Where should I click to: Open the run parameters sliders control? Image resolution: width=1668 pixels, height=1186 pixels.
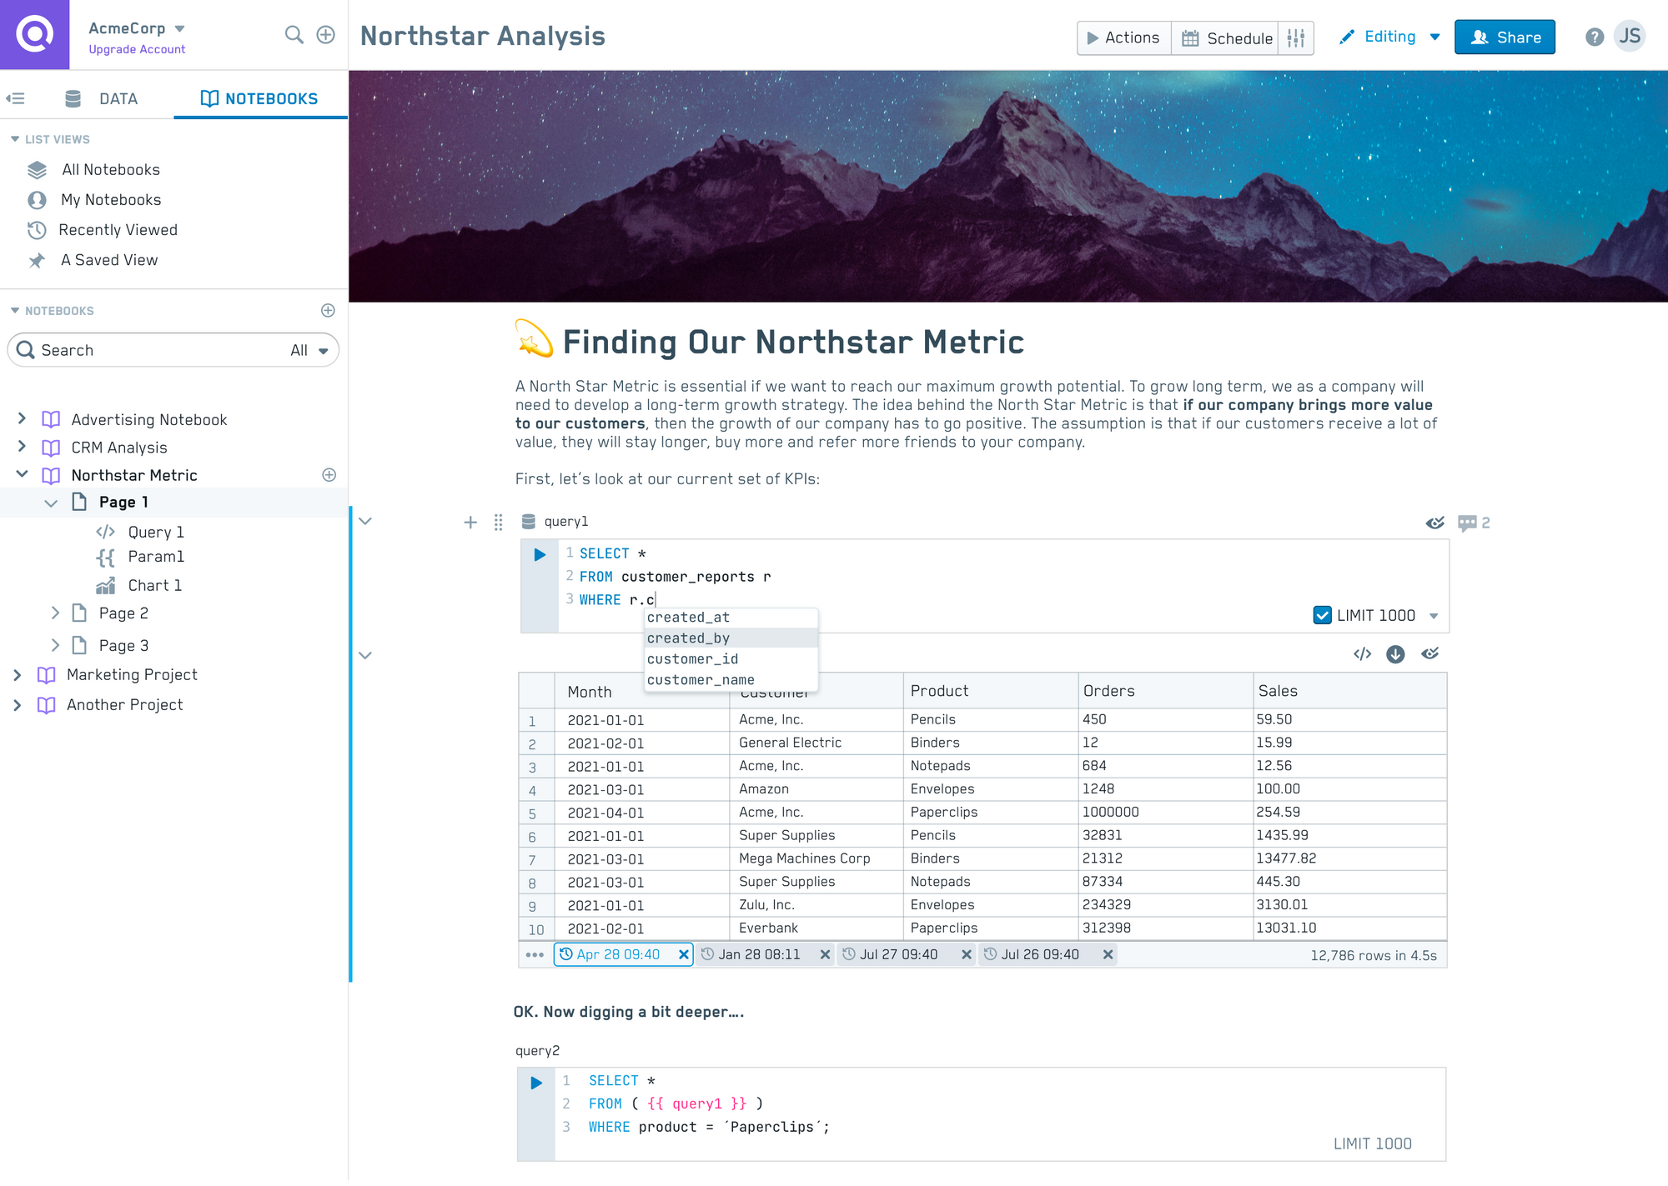1295,38
